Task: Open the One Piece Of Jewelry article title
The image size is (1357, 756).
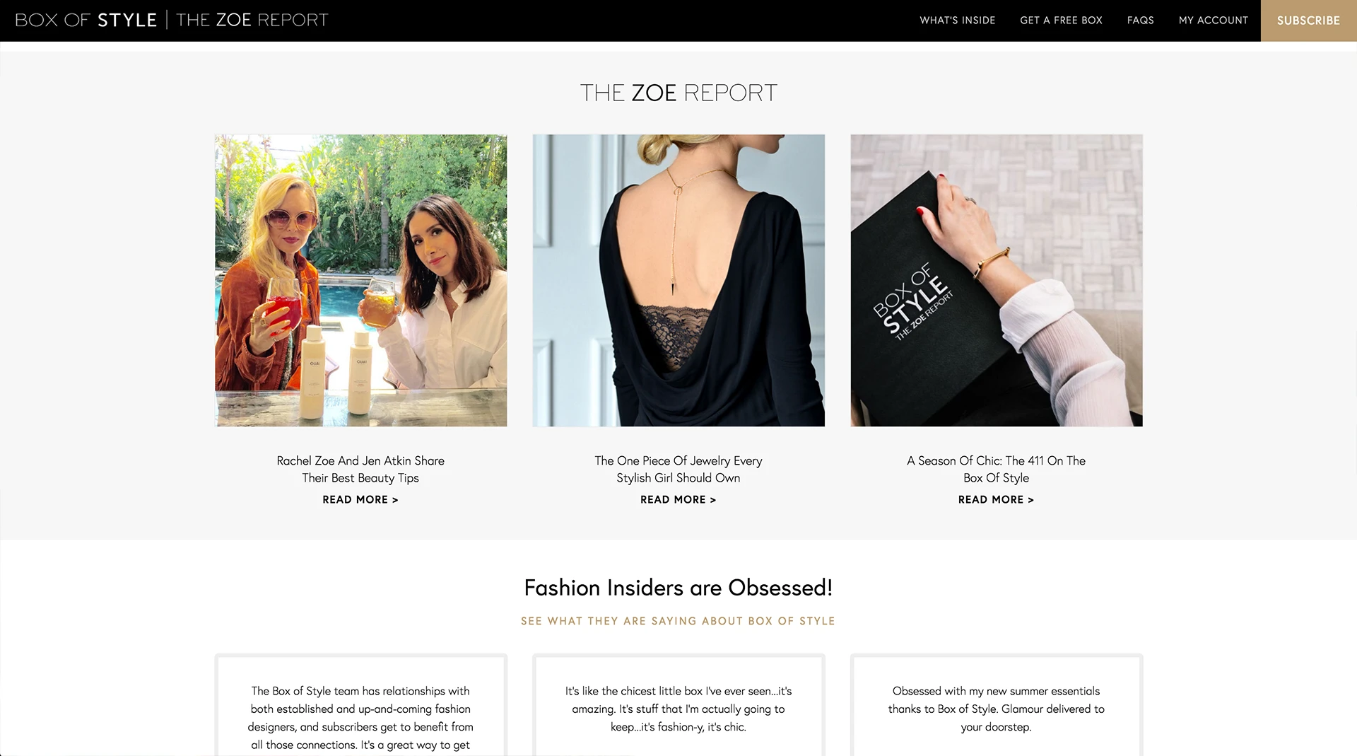Action: (x=678, y=469)
